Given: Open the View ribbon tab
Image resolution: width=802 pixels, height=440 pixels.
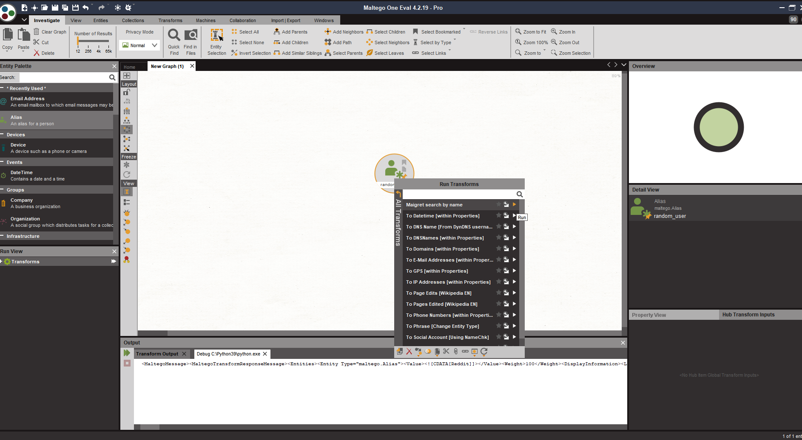Looking at the screenshot, I should [x=76, y=20].
